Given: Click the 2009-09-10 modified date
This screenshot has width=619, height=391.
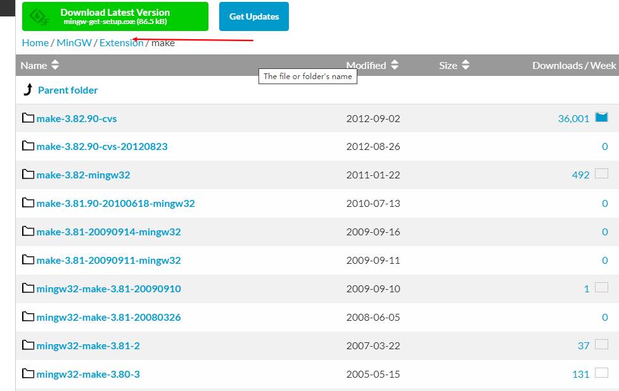Looking at the screenshot, I should (x=373, y=289).
